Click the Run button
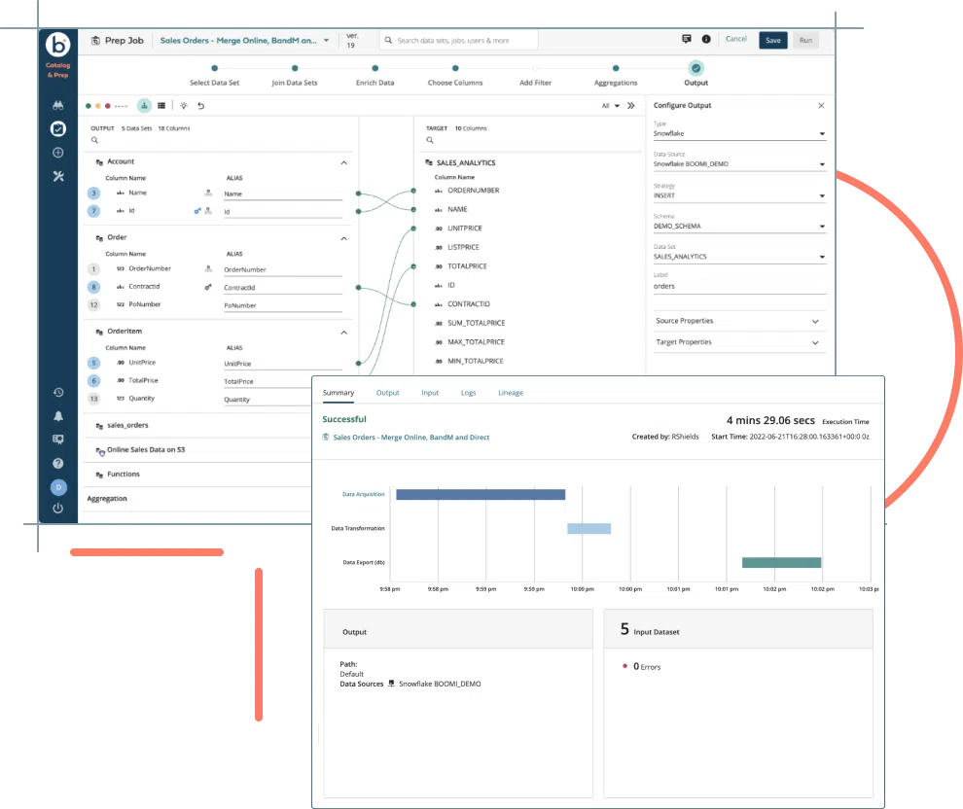 point(805,41)
